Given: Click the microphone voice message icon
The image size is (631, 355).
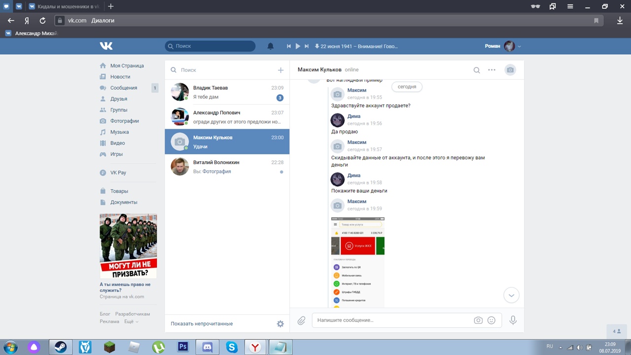Looking at the screenshot, I should (513, 320).
